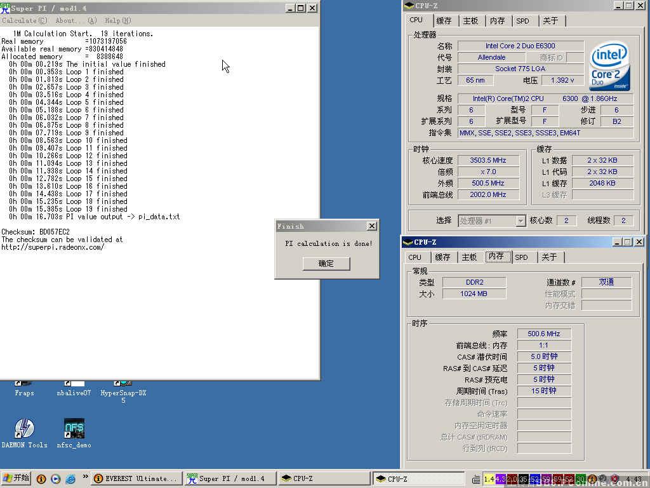Image resolution: width=650 pixels, height=488 pixels.
Task: Open the media player quick launch icon
Action: pos(56,479)
